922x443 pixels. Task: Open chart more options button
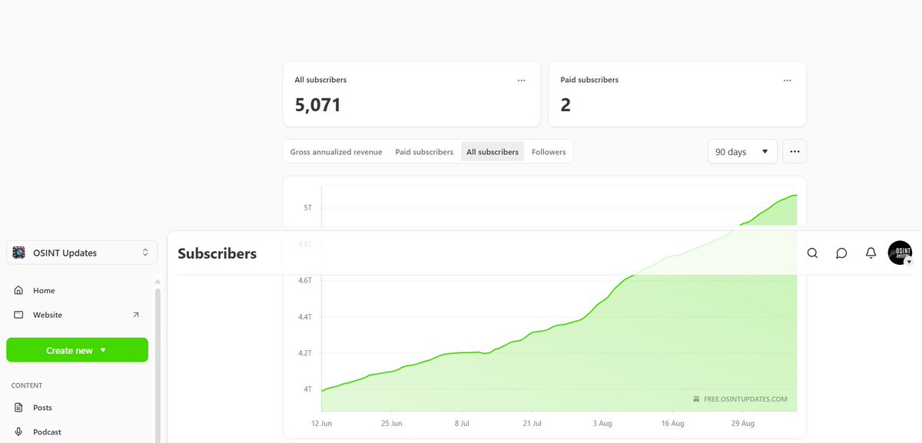coord(794,151)
